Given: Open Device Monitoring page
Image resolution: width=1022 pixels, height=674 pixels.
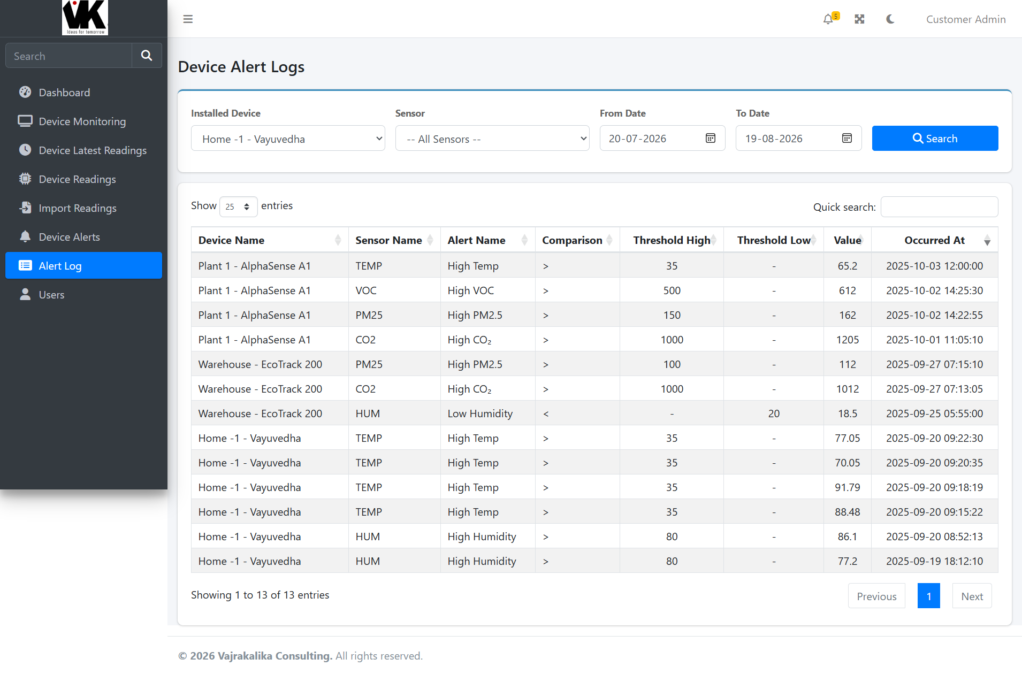Looking at the screenshot, I should point(83,121).
